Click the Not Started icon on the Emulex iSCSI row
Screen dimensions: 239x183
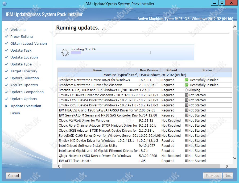(x=186, y=105)
